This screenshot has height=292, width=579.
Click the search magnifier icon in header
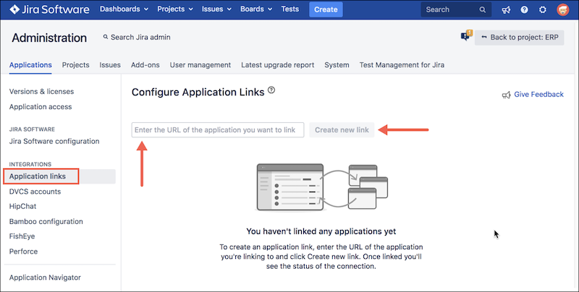(x=483, y=10)
